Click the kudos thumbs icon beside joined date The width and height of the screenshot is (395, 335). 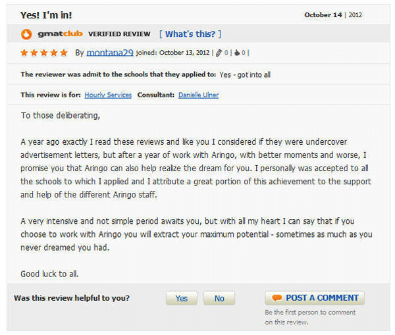click(x=237, y=53)
